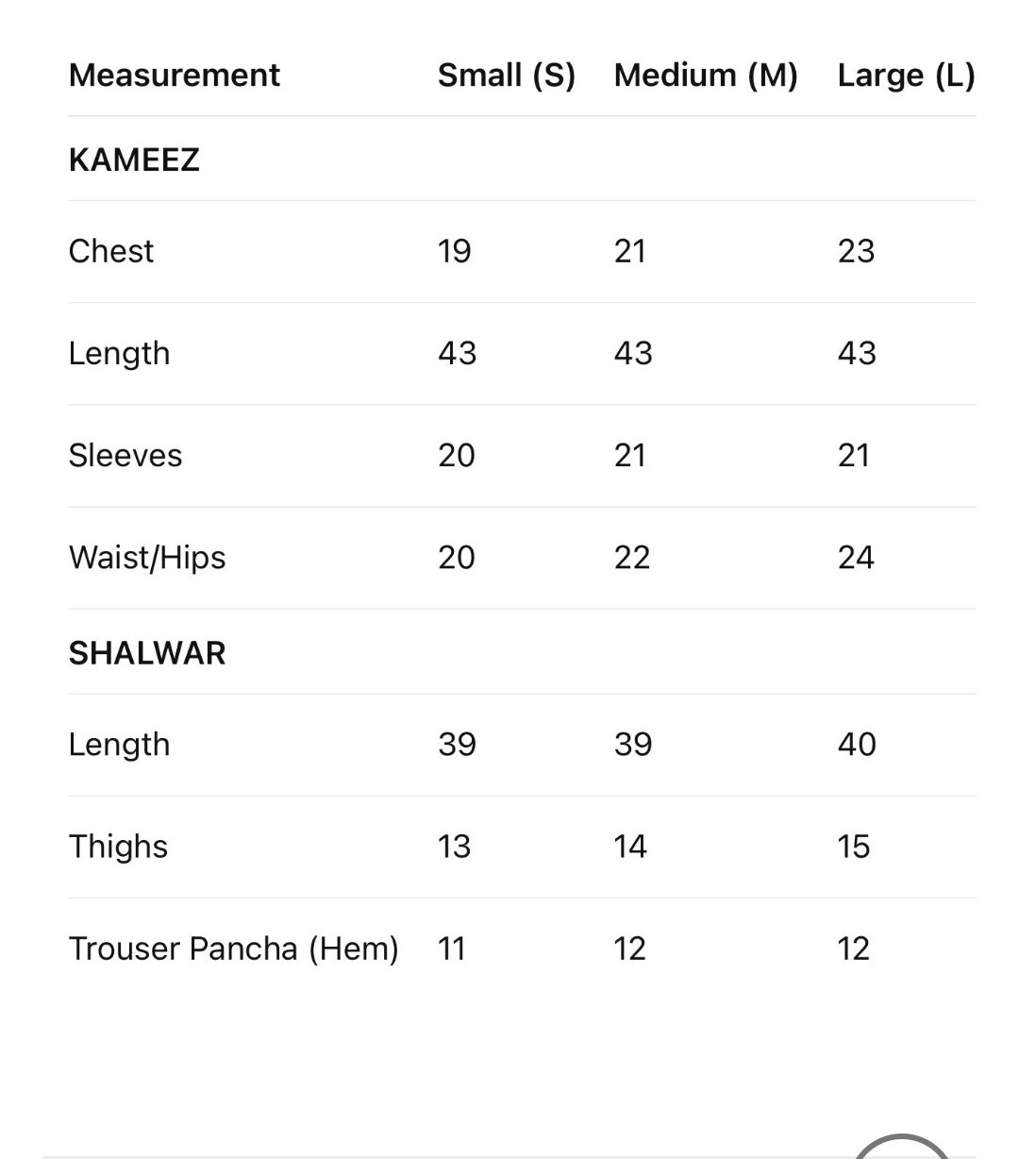Click the Trouser Pancha (Hem) row label

pyautogui.click(x=233, y=949)
